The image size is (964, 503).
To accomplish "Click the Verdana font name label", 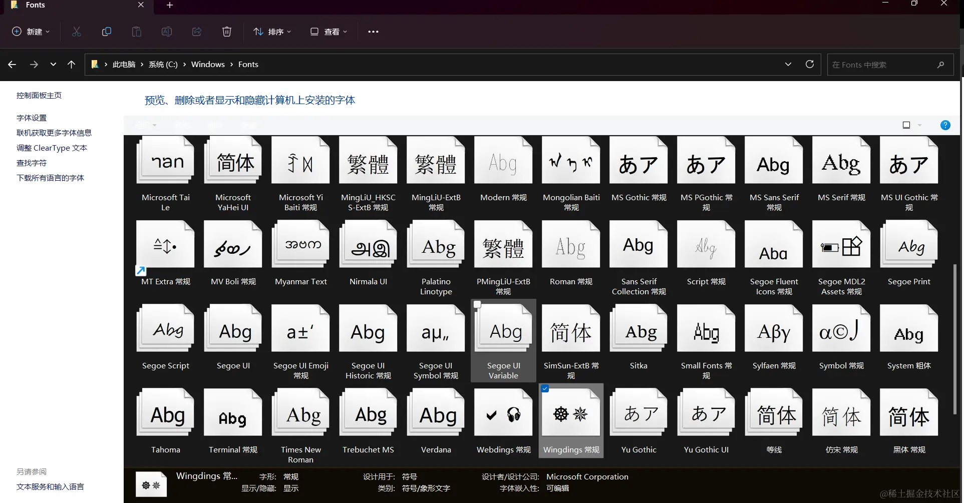I will (436, 450).
